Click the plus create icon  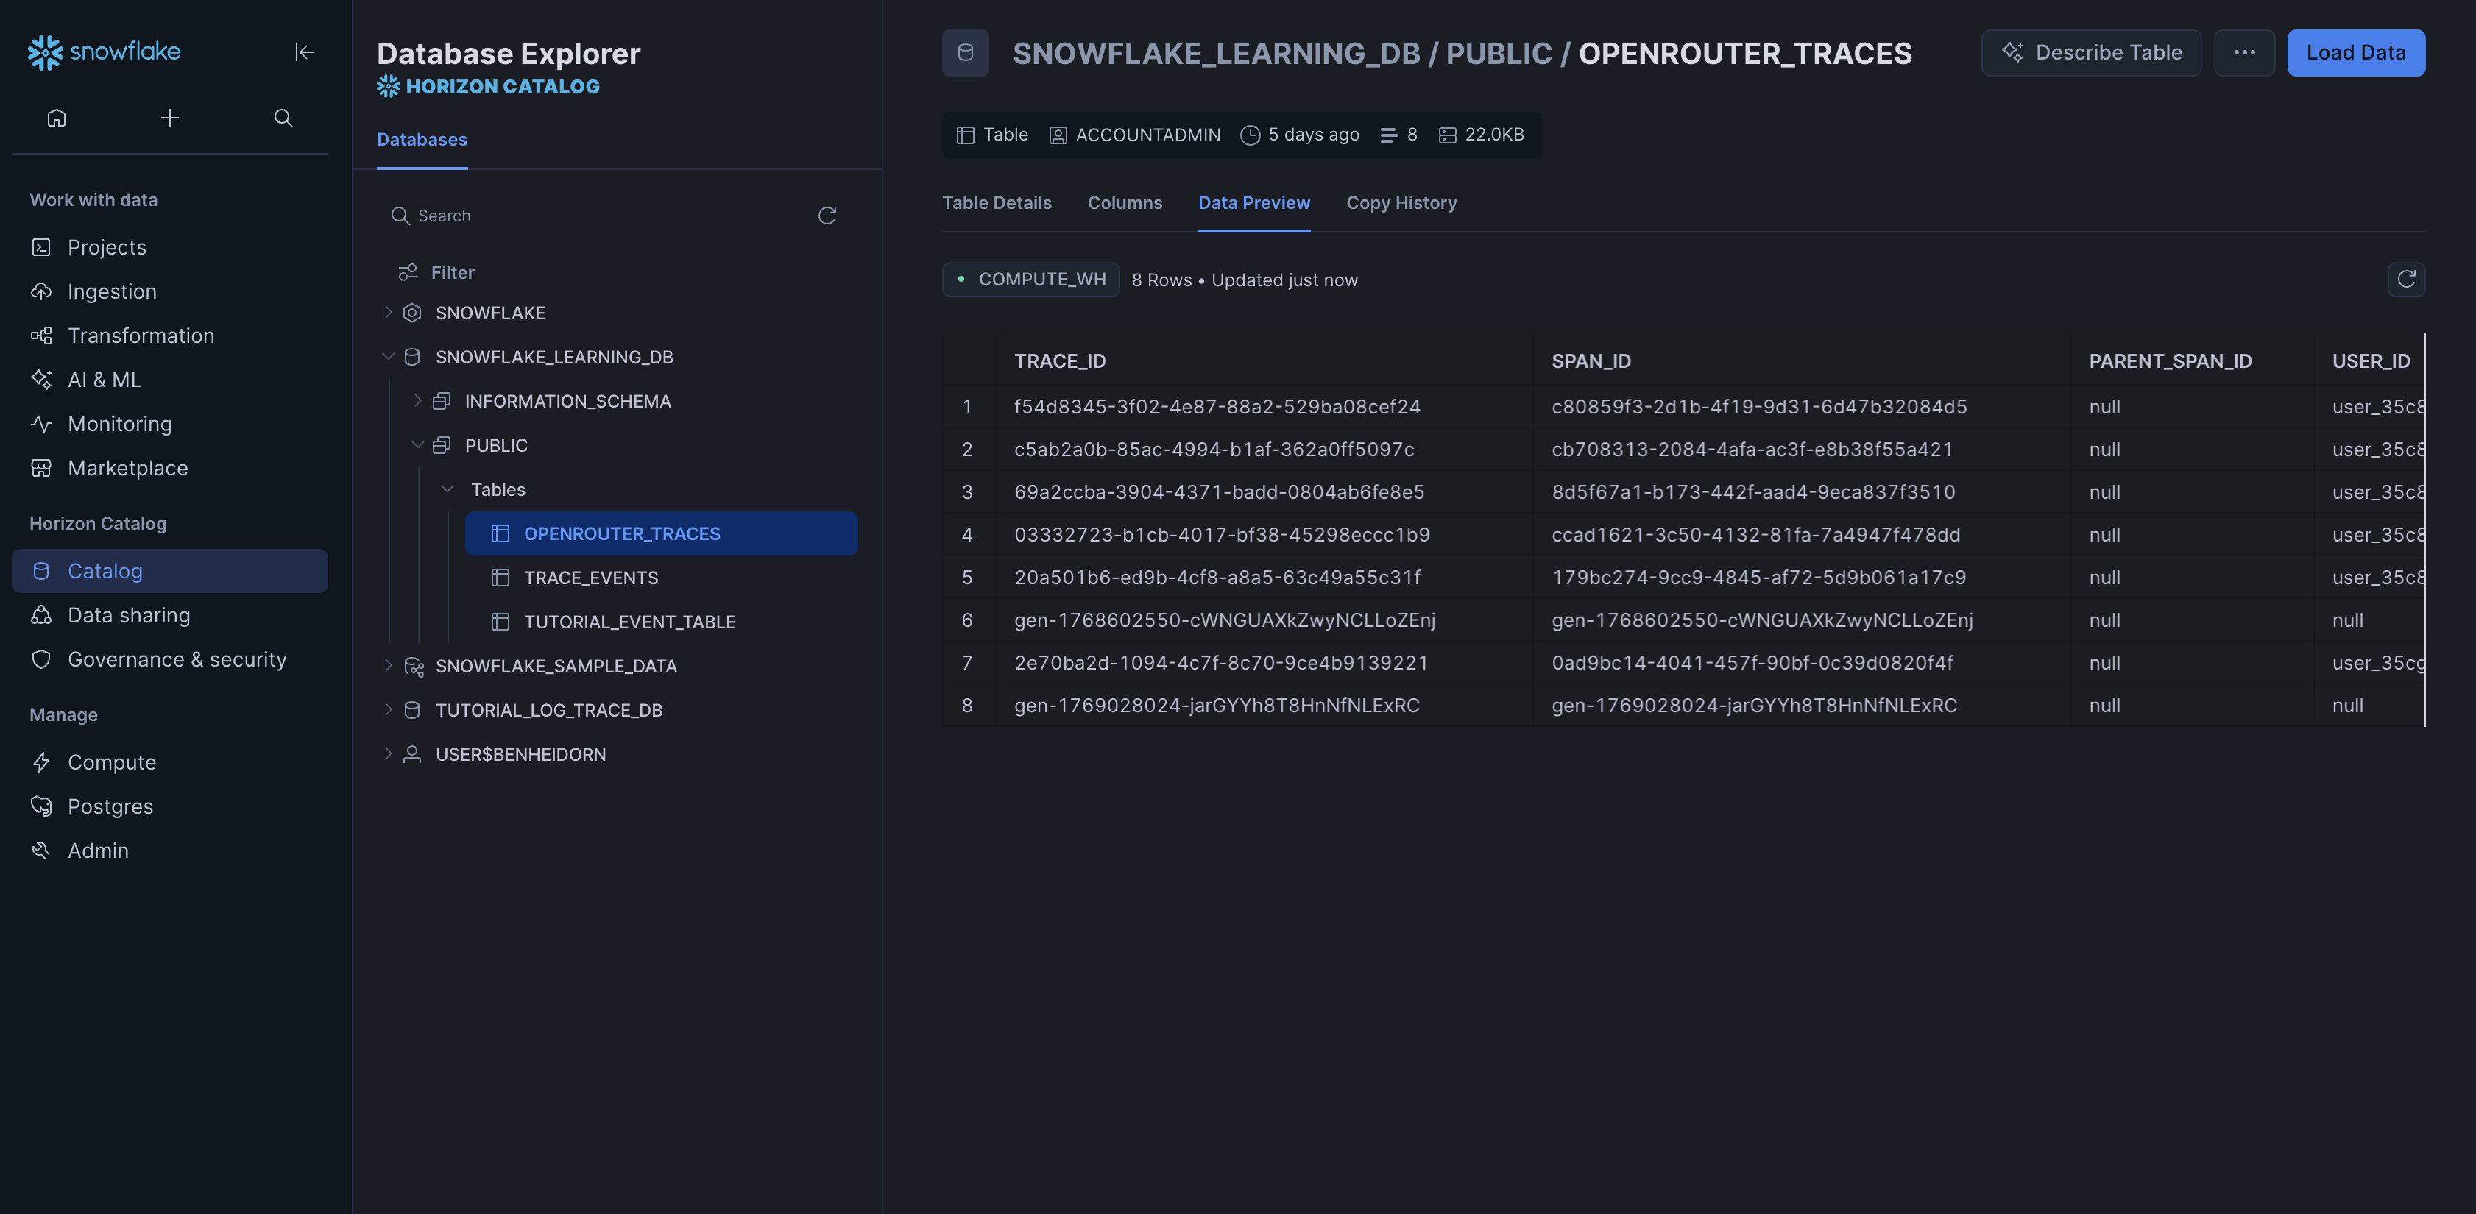170,117
